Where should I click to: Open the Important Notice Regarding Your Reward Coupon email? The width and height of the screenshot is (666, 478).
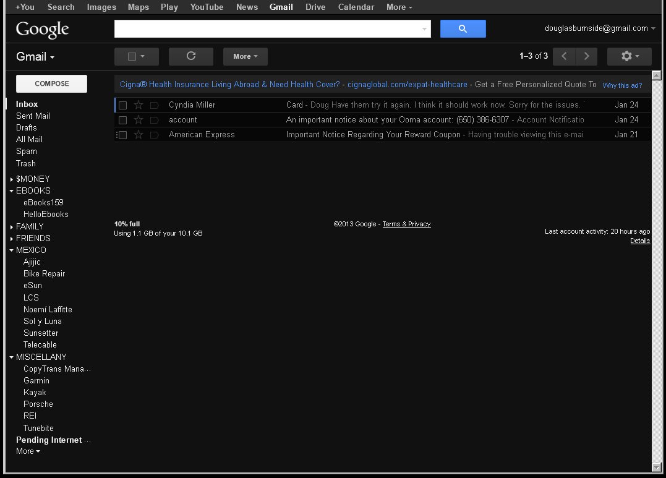[382, 135]
